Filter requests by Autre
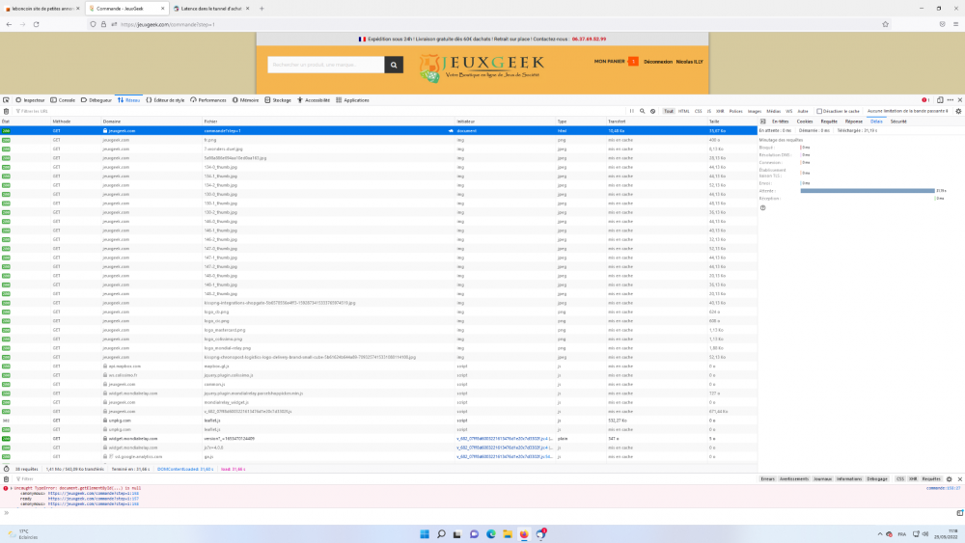 (803, 111)
